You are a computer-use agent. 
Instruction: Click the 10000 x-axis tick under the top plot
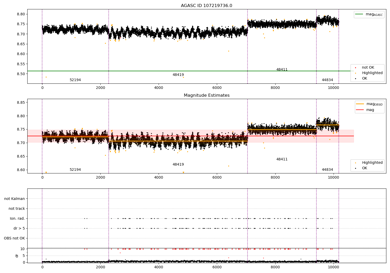333,88
